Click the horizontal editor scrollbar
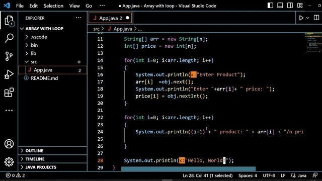Viewport: 322px width, 181px height. click(188, 169)
